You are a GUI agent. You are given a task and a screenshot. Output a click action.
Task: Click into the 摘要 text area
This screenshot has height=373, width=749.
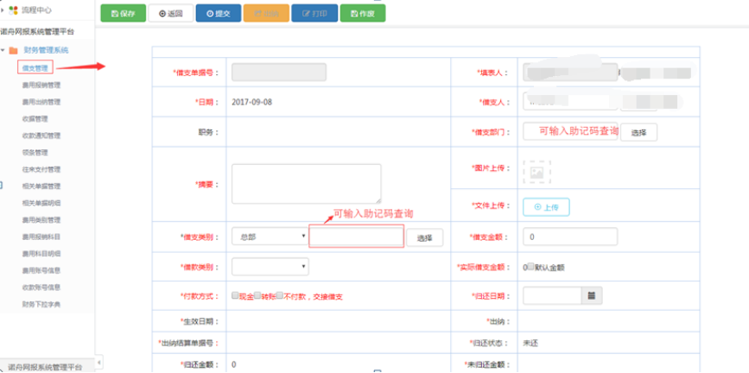point(306,183)
